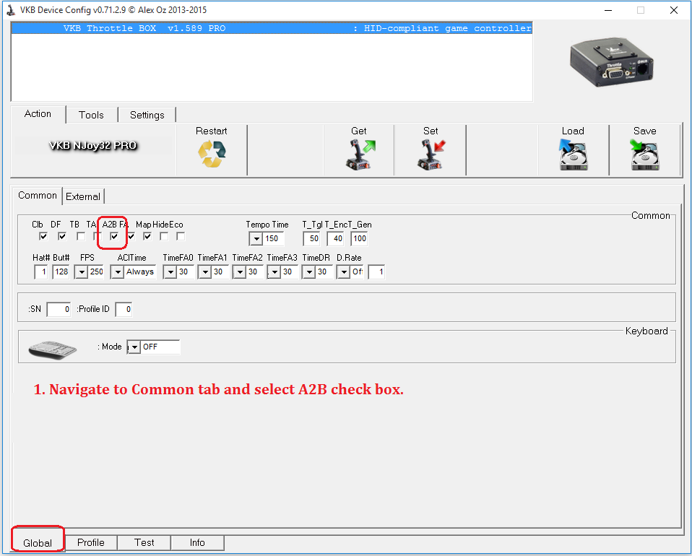Screen dimensions: 692x556
Task: Enable the Eco checkbox
Action: (x=181, y=237)
